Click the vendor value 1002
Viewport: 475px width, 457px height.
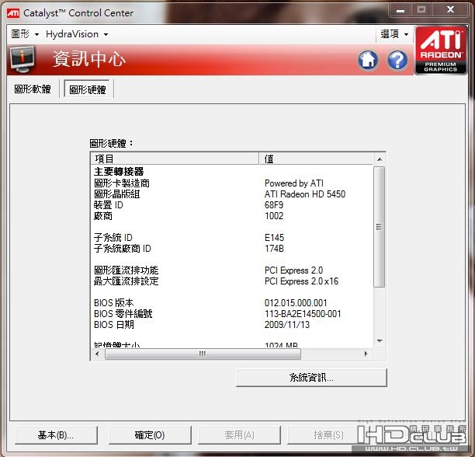click(x=274, y=216)
